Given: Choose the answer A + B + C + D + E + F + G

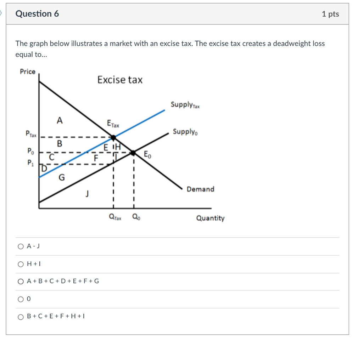Looking at the screenshot, I should tap(20, 281).
